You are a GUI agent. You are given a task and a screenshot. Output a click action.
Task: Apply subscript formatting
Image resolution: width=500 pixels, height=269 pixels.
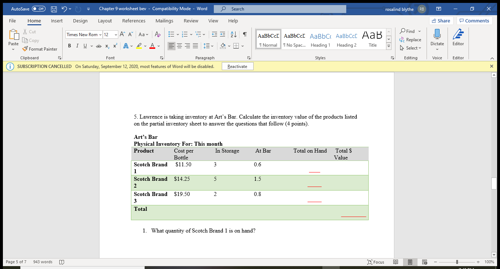(x=107, y=46)
